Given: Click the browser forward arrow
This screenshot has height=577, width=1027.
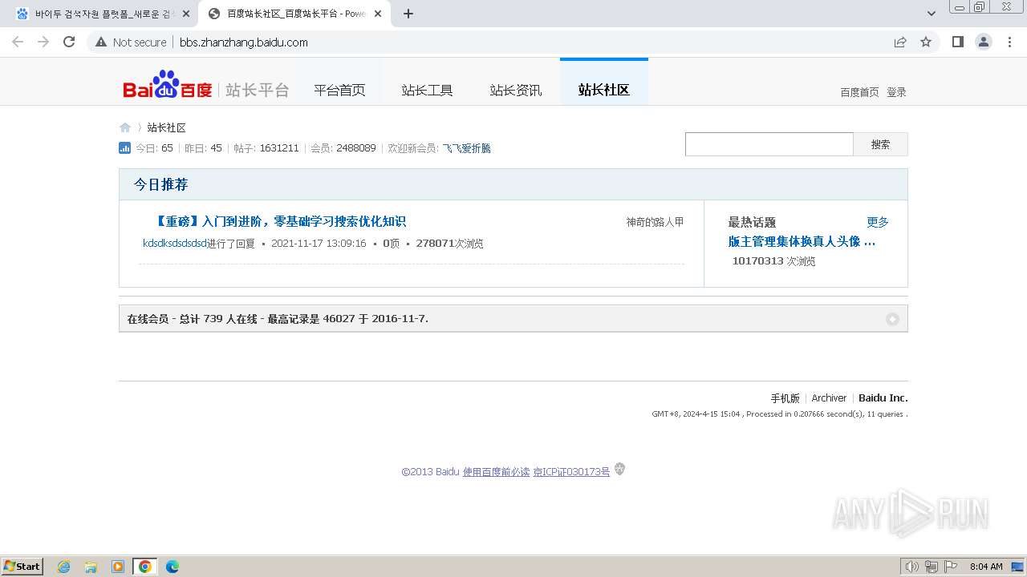Looking at the screenshot, I should tap(43, 42).
